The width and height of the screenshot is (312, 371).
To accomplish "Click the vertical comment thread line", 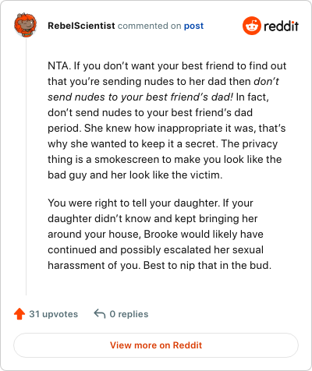I will point(26,166).
